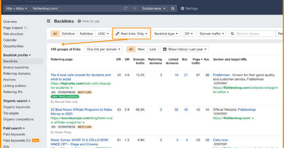The width and height of the screenshot is (284, 148).
Task: Open the Subdomains mode dropdown
Action: (x=154, y=8)
